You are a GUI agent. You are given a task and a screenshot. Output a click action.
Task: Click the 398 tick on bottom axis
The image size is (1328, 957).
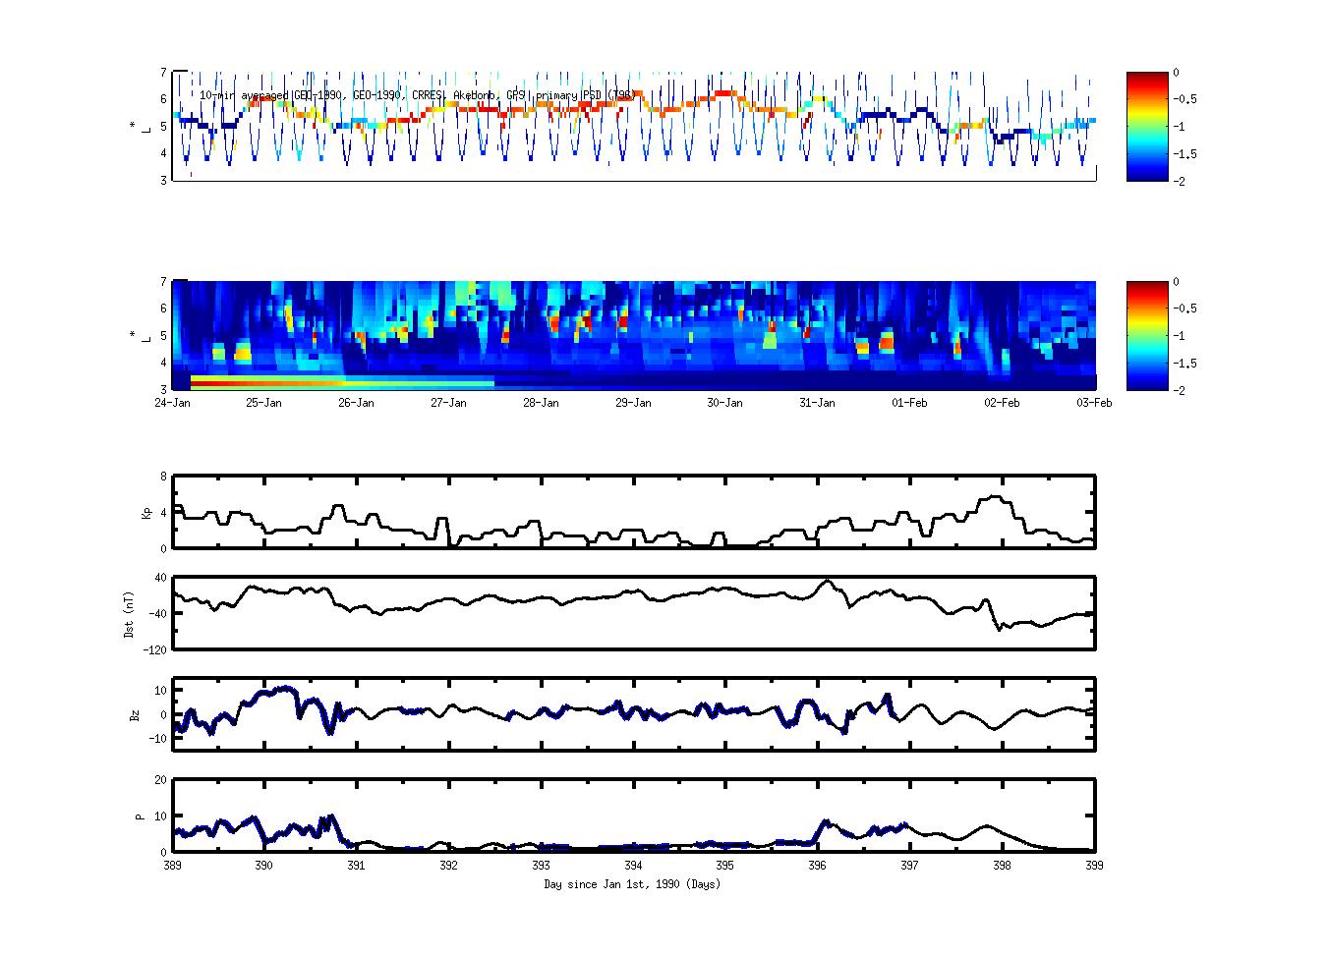coord(1002,866)
